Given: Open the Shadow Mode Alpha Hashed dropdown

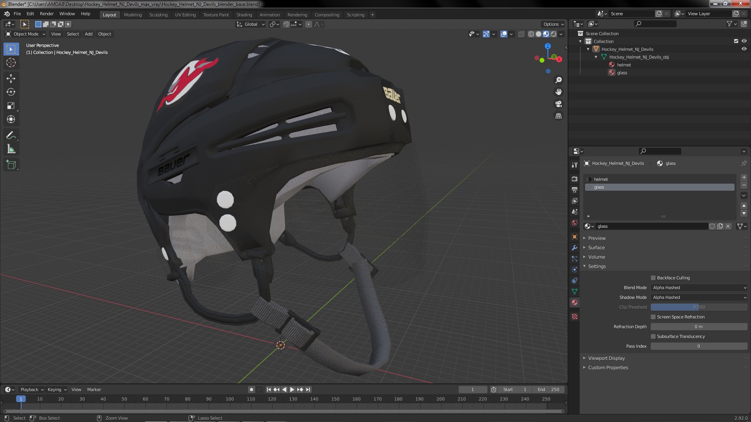Looking at the screenshot, I should [x=699, y=297].
